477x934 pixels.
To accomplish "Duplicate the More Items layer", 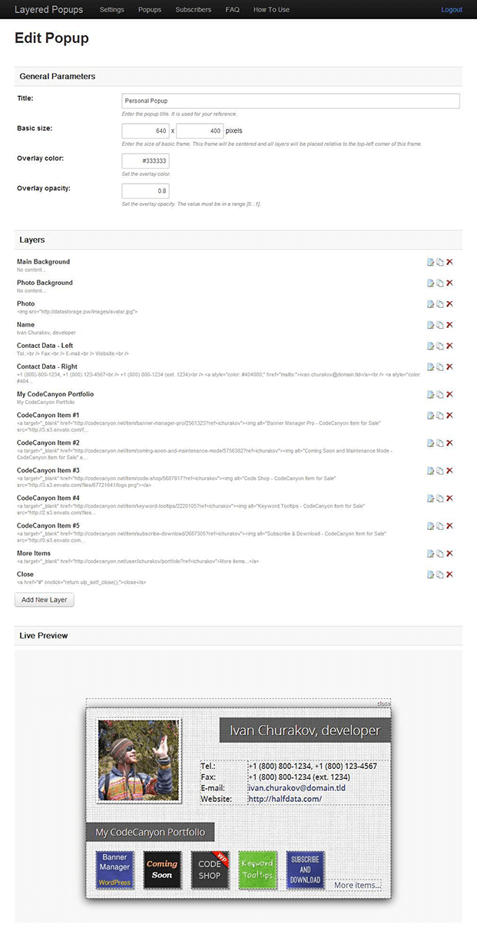I will click(442, 553).
